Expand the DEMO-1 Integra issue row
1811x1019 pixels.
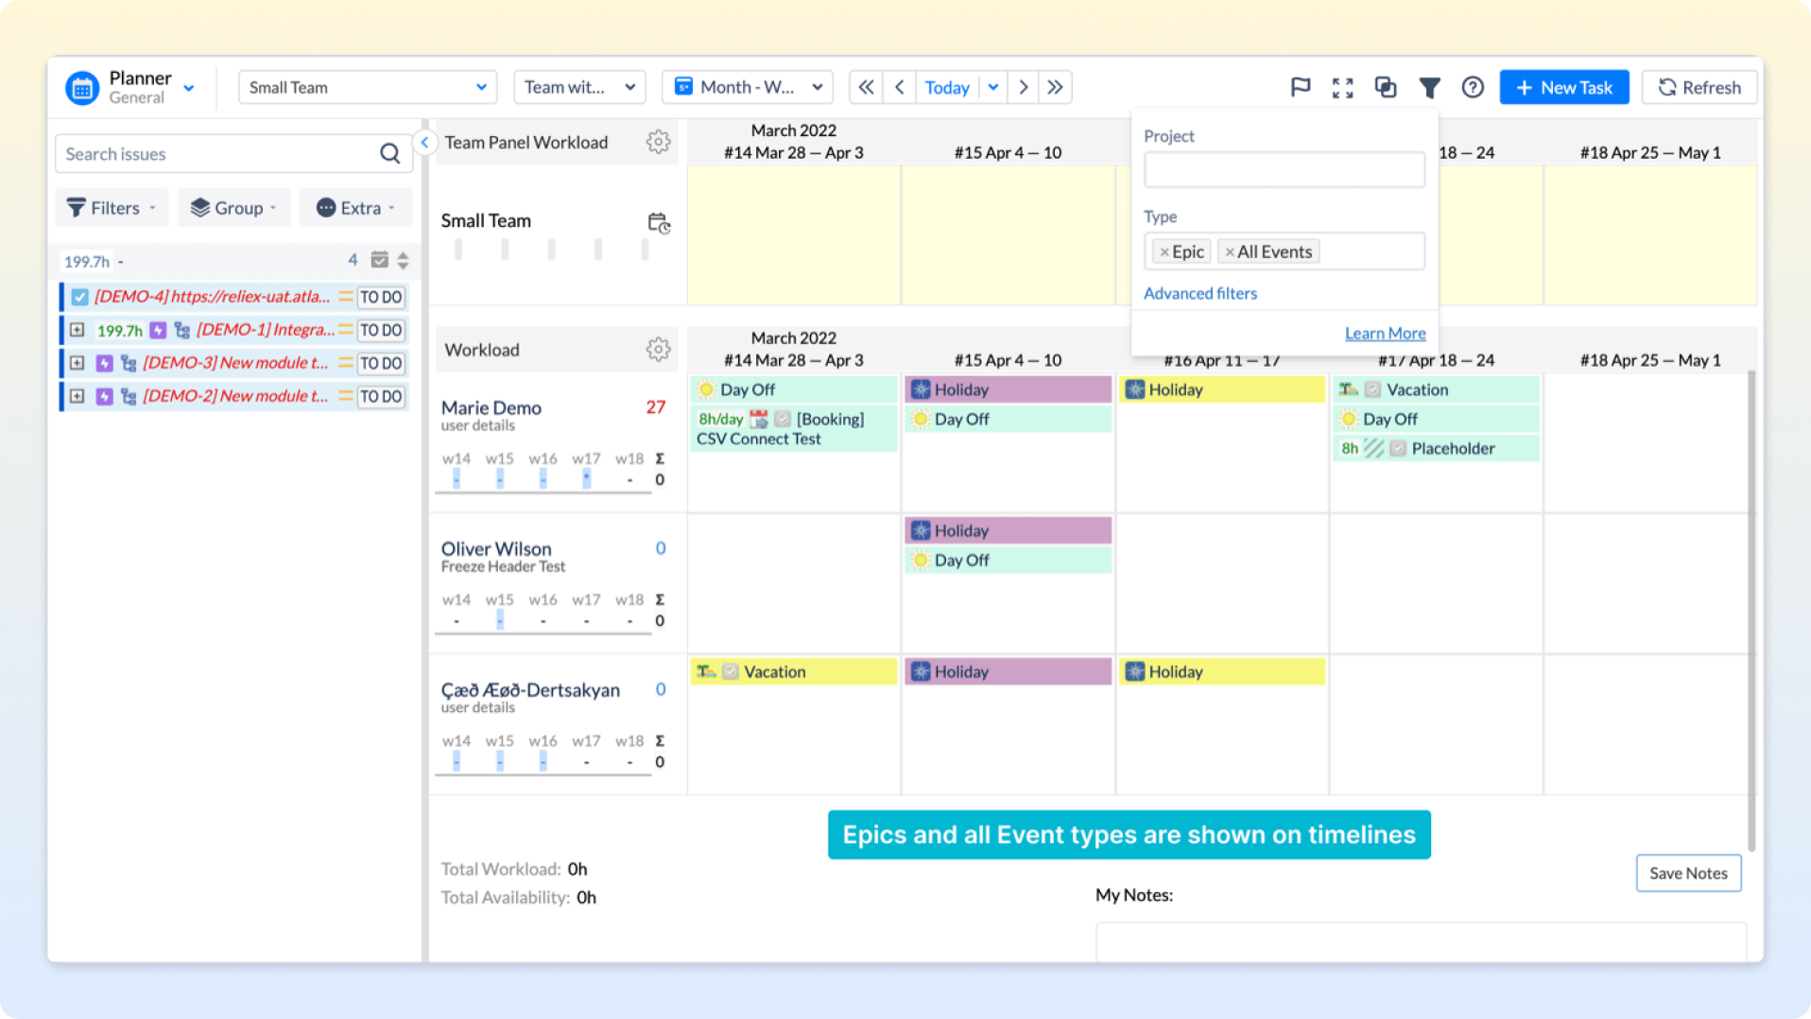pyautogui.click(x=78, y=330)
